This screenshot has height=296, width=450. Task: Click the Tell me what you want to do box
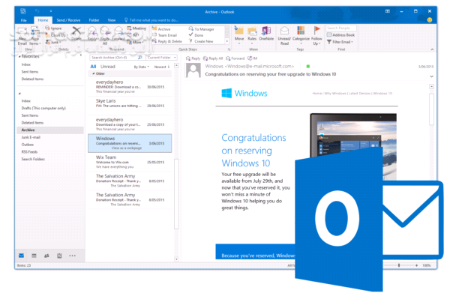(151, 20)
